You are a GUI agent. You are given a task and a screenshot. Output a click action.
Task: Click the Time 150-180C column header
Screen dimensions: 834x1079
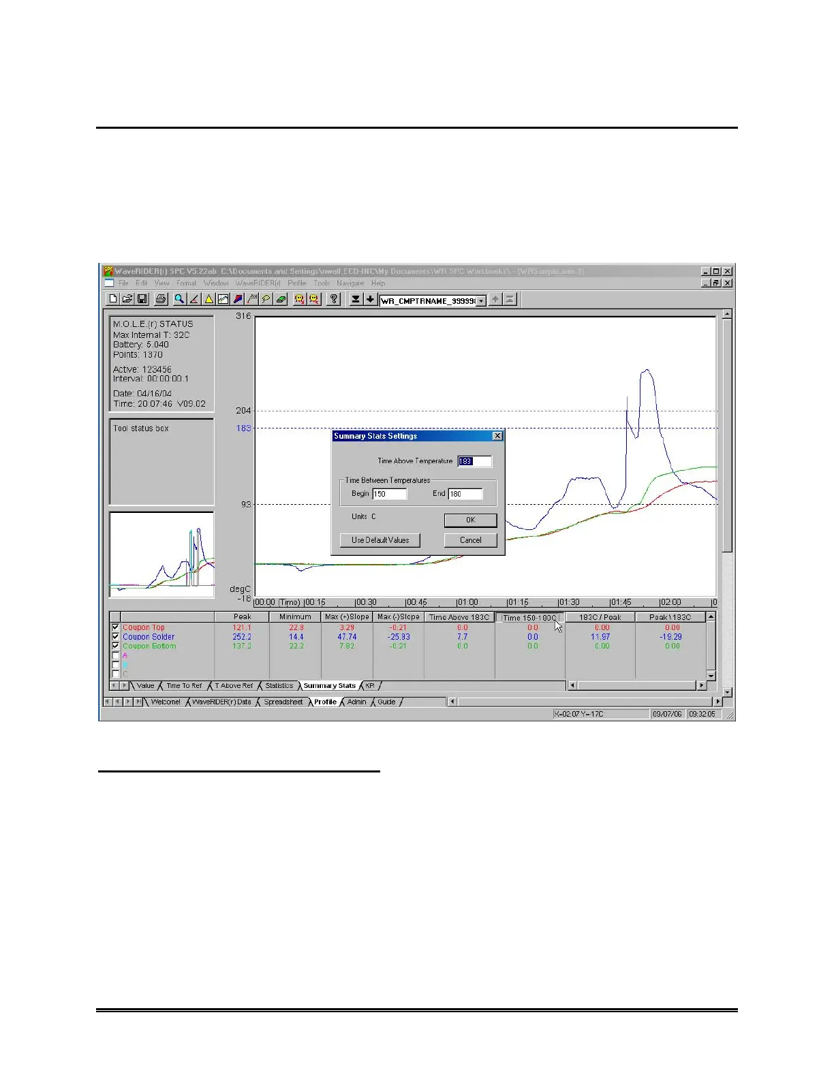pos(529,618)
